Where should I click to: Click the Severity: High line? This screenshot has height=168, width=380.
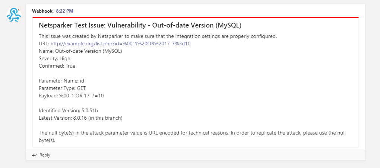[54, 58]
